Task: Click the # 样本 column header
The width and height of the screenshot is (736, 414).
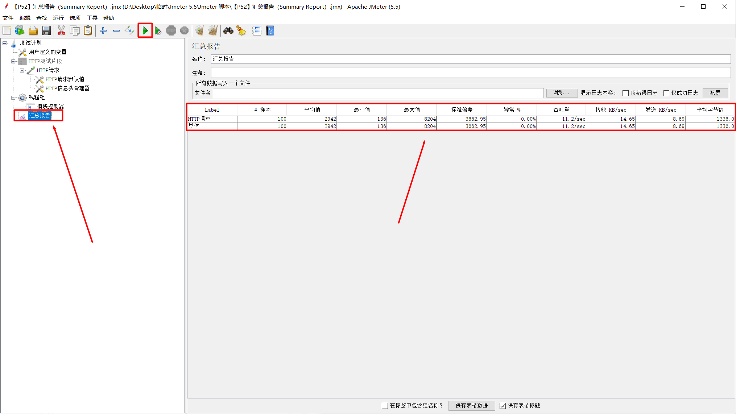Action: (x=262, y=109)
